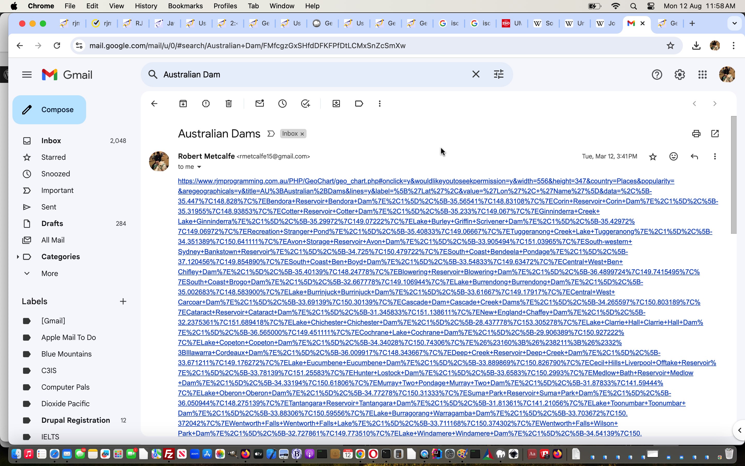Toggle importance marker beside Australian Dams subject
This screenshot has width=745, height=466.
(x=271, y=133)
